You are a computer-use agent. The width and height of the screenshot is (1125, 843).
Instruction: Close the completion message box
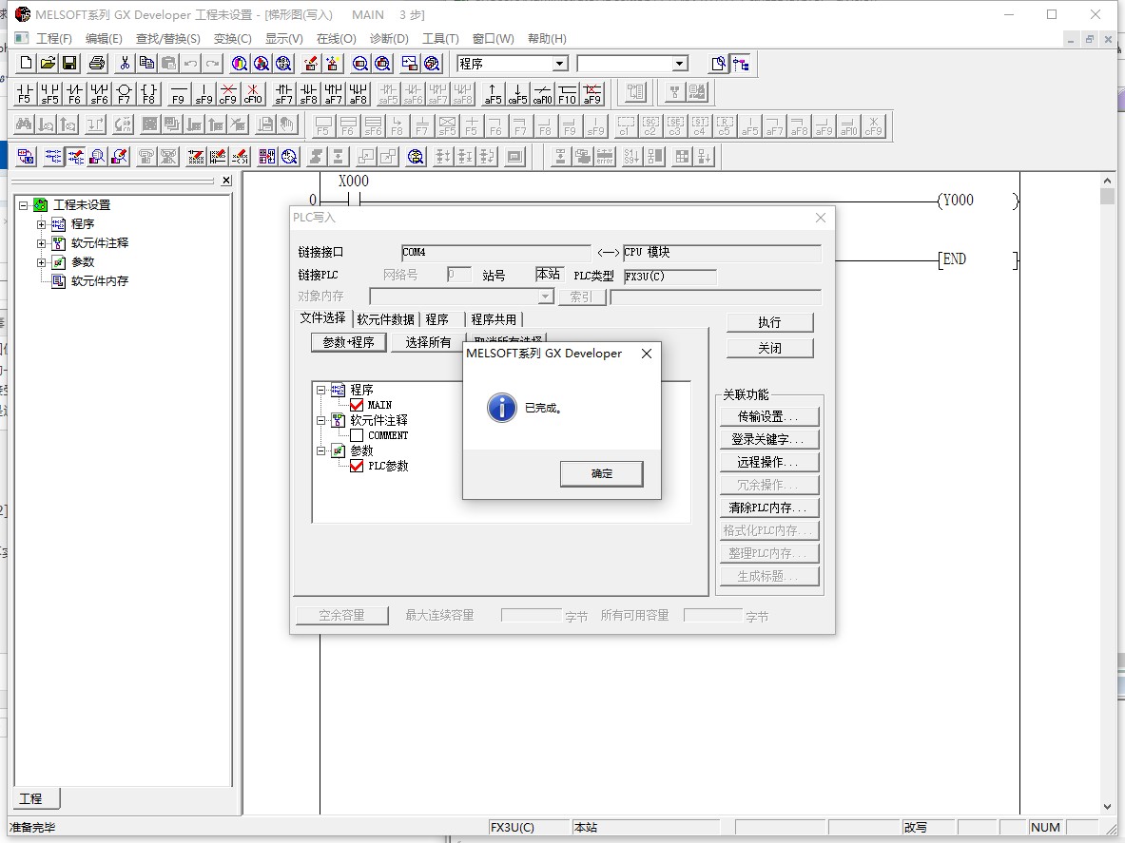647,354
